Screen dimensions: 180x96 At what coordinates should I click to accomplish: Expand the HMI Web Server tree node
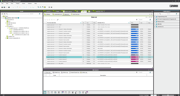(6, 23)
